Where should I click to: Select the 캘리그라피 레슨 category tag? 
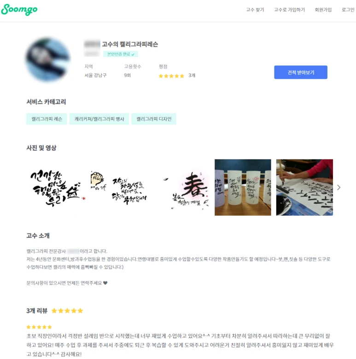click(x=47, y=119)
